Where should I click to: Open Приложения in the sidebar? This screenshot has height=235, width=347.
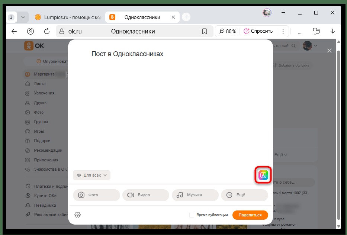(46, 160)
